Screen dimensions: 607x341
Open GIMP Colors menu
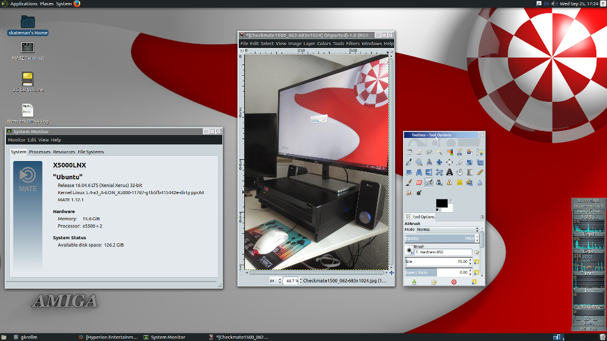[x=324, y=44]
